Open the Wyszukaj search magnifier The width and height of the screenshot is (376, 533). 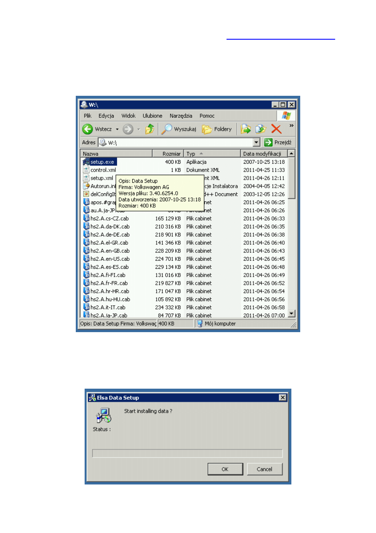tap(167, 130)
